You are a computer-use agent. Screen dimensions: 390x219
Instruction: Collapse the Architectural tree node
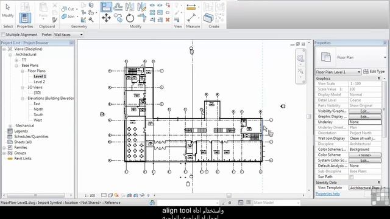tap(10, 55)
